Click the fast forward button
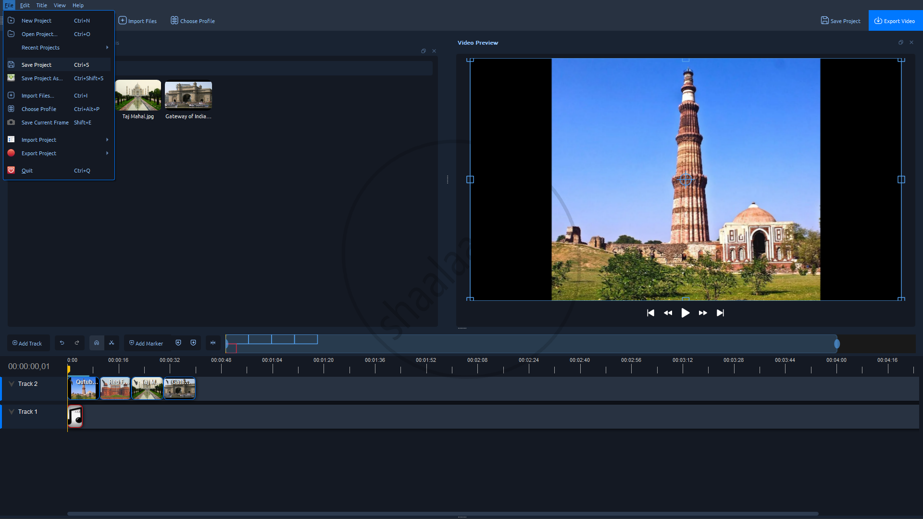The width and height of the screenshot is (923, 519). pyautogui.click(x=703, y=313)
